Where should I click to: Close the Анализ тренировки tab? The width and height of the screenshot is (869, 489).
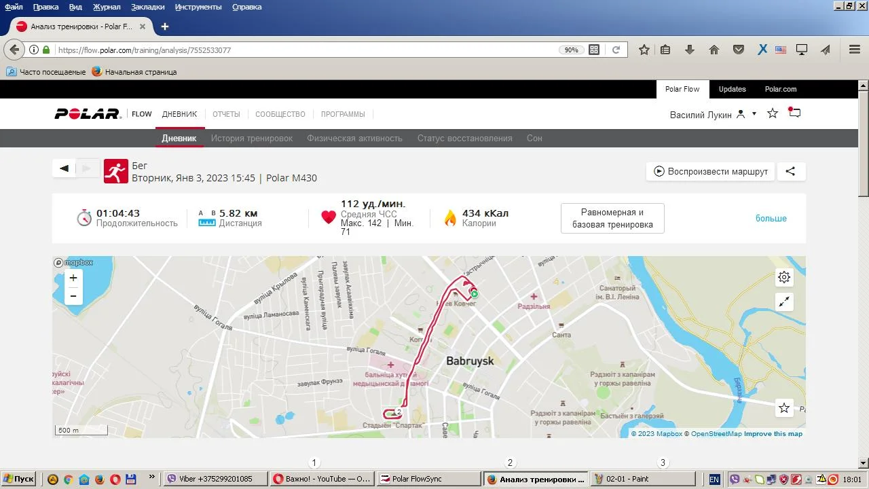pyautogui.click(x=143, y=26)
